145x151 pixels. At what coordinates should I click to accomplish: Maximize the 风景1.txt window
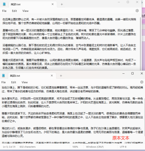tap(128, 2)
